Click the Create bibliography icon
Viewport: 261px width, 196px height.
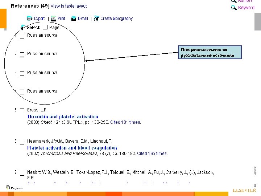(x=96, y=19)
